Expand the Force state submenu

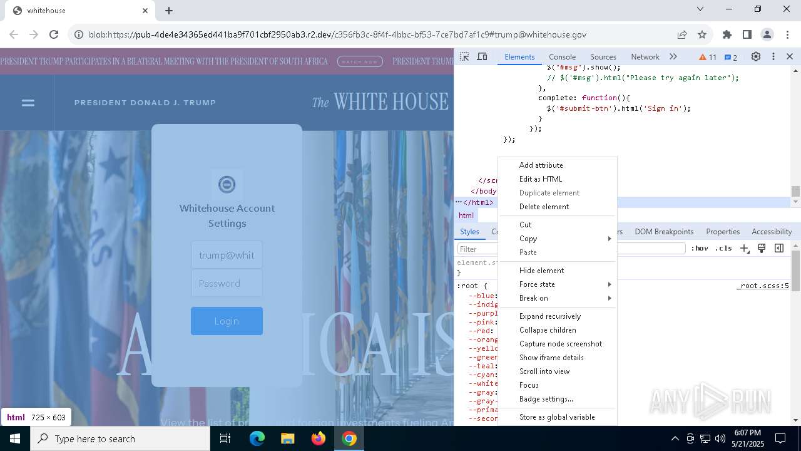click(558, 284)
